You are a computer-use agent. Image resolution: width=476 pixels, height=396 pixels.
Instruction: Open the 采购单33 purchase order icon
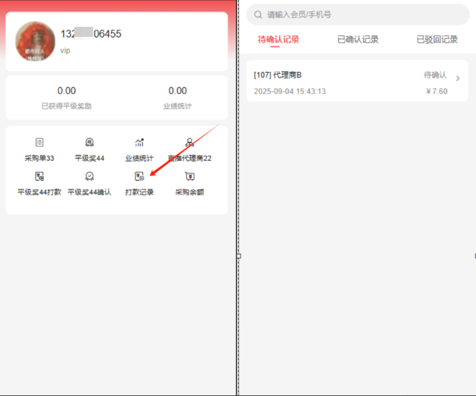click(x=39, y=143)
